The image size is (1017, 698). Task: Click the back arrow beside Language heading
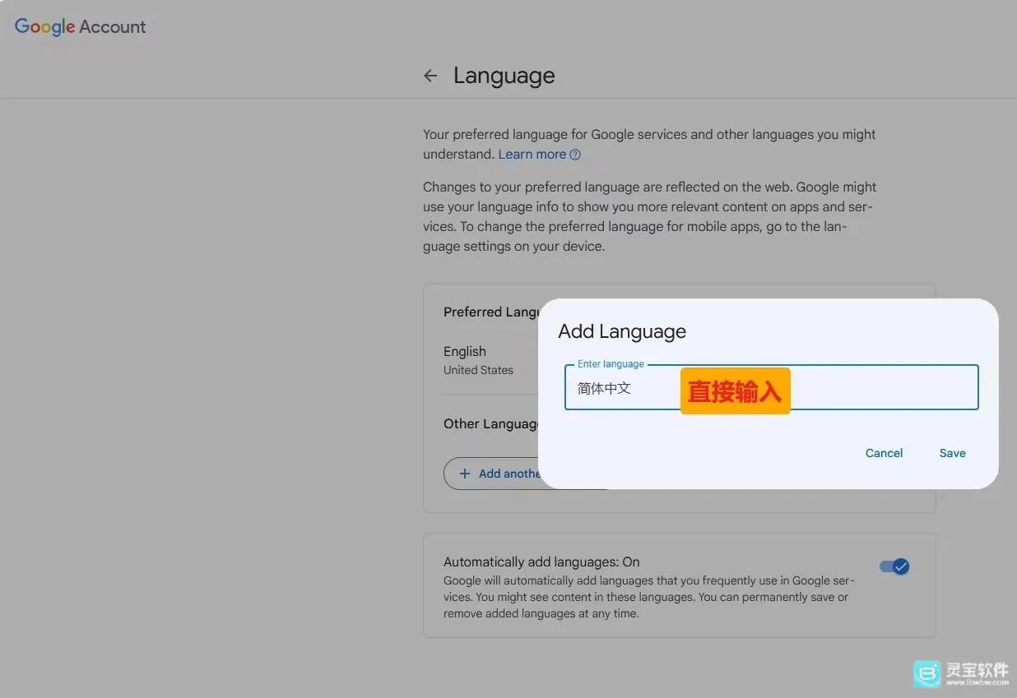pos(430,76)
